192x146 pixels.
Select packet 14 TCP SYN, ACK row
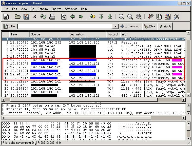pos(94,85)
